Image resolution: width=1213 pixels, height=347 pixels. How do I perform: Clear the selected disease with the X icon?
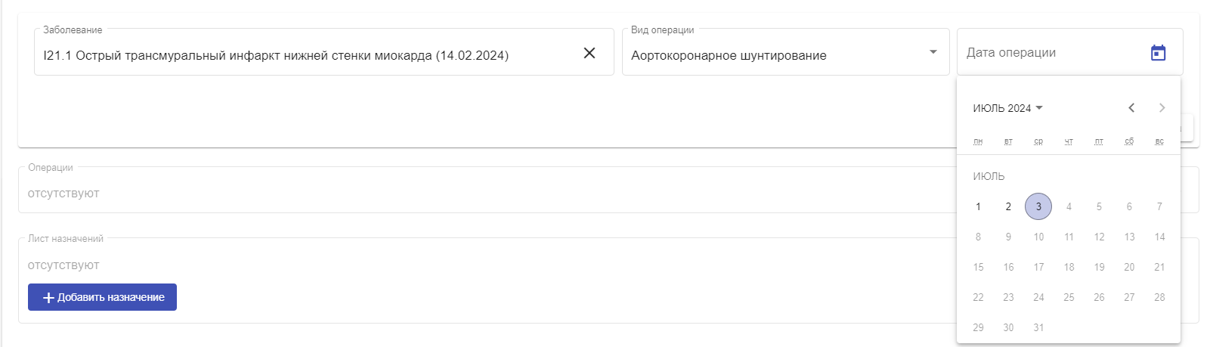(x=589, y=53)
